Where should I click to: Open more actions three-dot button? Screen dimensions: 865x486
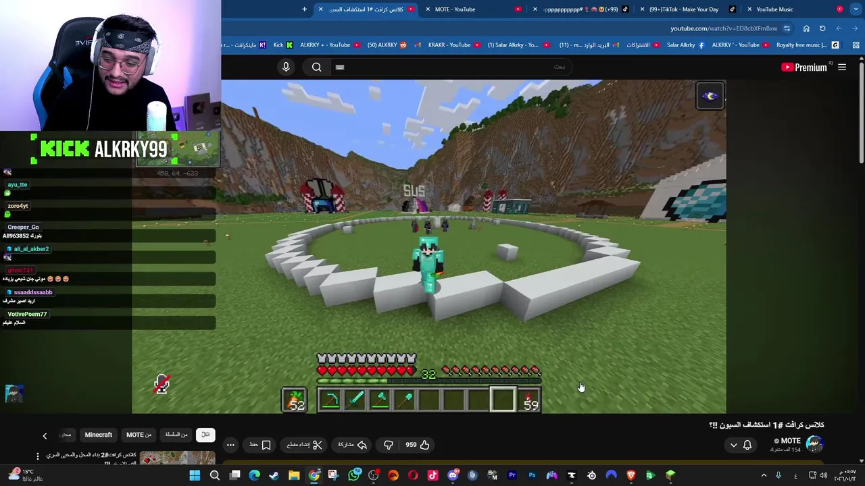(x=230, y=445)
